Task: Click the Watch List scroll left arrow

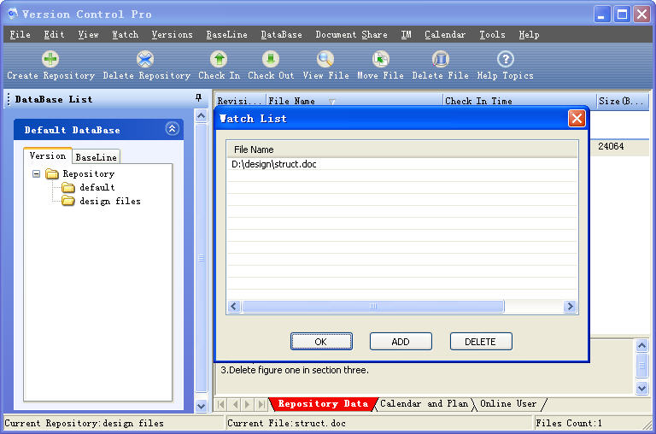Action: coord(234,307)
